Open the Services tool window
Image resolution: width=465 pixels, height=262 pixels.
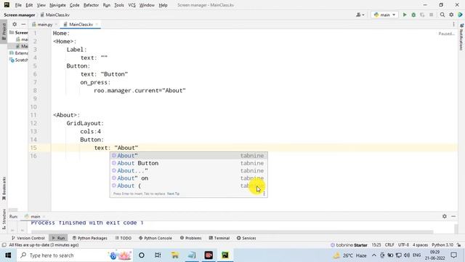click(246, 238)
